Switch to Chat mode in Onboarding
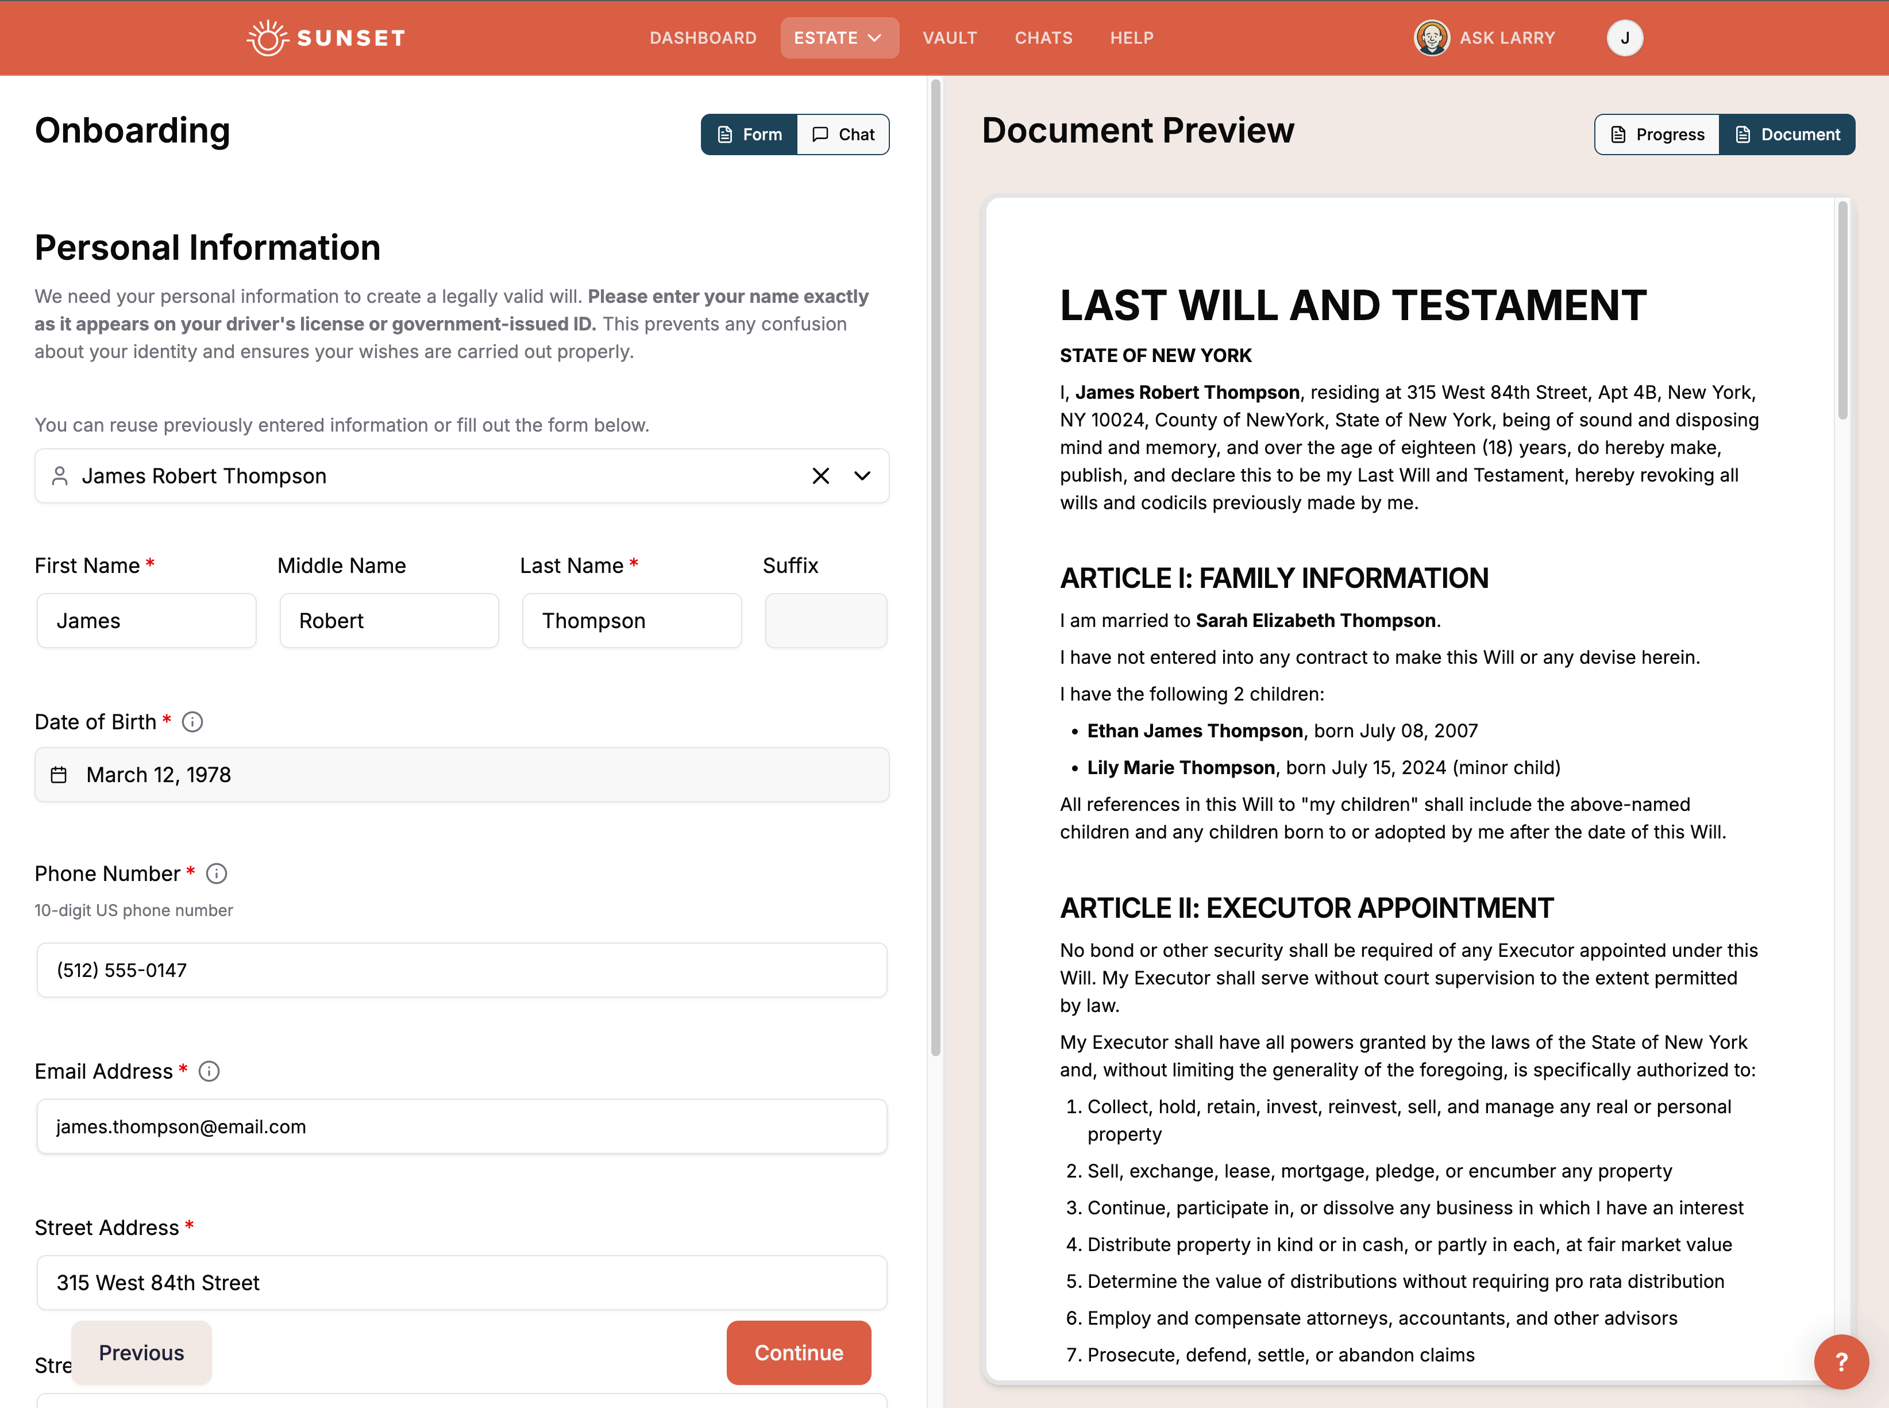Screen dimensions: 1889x1408 [843, 134]
